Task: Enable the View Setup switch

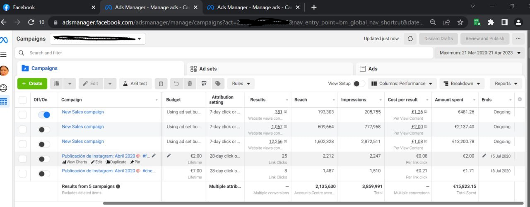Action: tap(359, 84)
